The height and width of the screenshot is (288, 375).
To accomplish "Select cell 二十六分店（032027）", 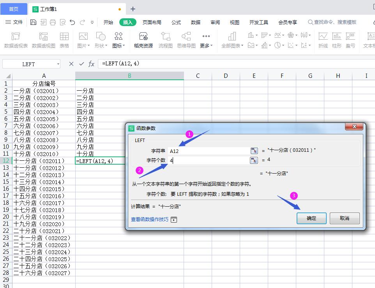I will coord(44,273).
